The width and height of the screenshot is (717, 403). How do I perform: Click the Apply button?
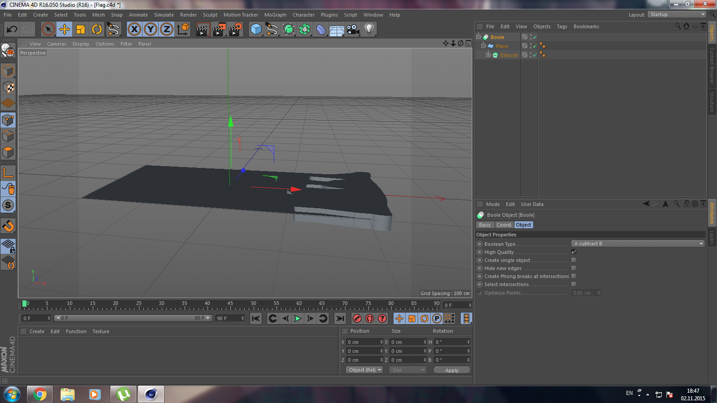(452, 370)
